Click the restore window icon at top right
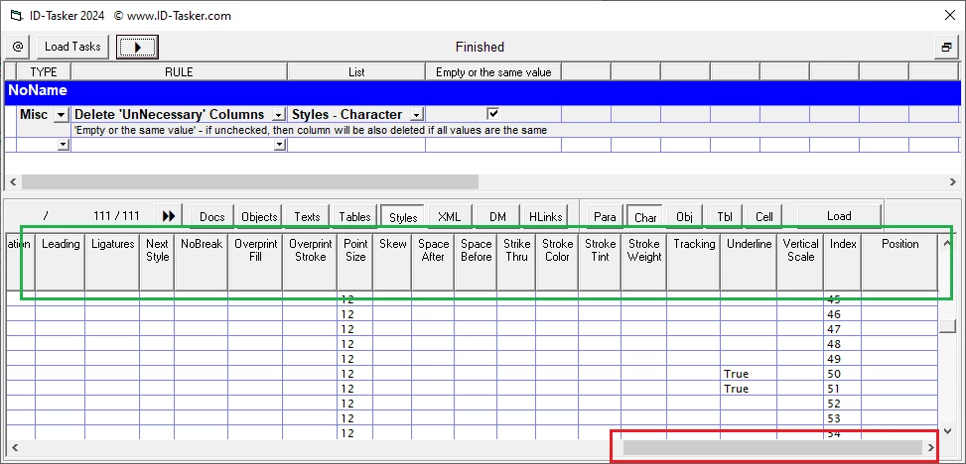Screen dimensions: 966x464 pos(947,47)
